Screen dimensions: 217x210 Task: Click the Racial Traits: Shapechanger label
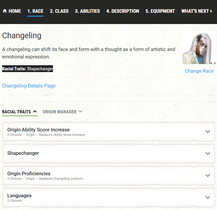tap(28, 69)
